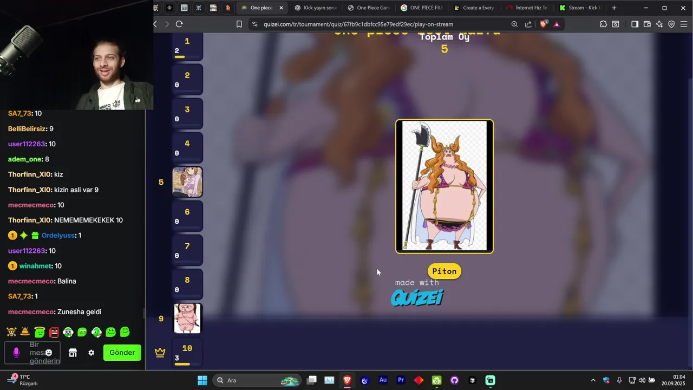This screenshot has height=390, width=693.
Task: Switch to the Create a Every tab
Action: [x=474, y=8]
